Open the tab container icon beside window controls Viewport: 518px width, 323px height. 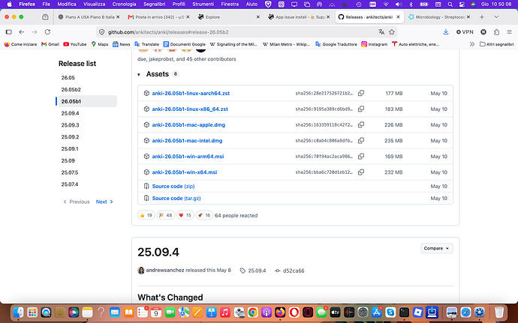tap(45, 16)
